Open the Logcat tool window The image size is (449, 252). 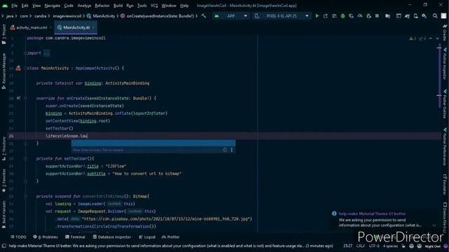click(x=147, y=237)
